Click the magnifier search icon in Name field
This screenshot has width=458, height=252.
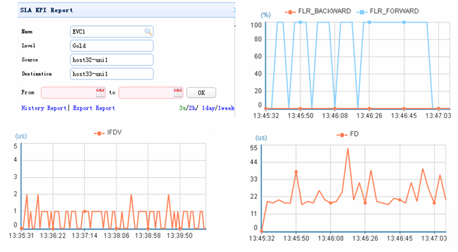pyautogui.click(x=148, y=32)
